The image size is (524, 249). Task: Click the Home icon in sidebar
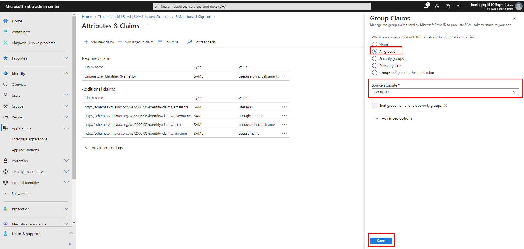[5, 21]
